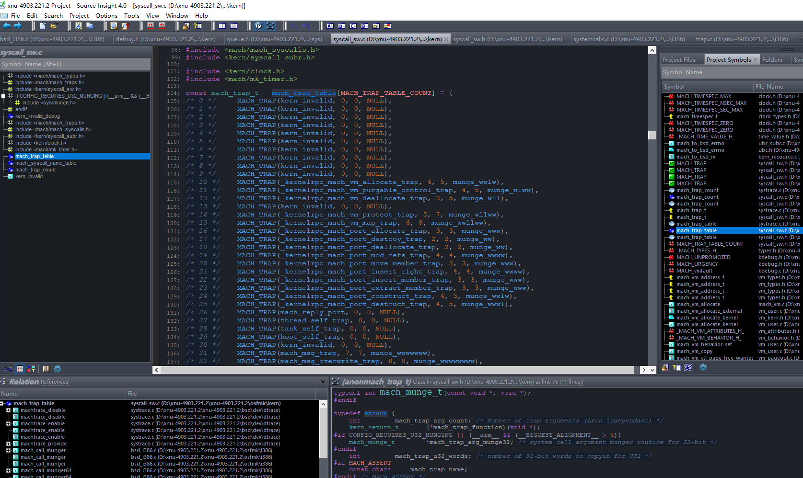Screen dimensions: 803x478
Task: Cut selection with the scissors icon
Action: pyautogui.click(x=78, y=26)
